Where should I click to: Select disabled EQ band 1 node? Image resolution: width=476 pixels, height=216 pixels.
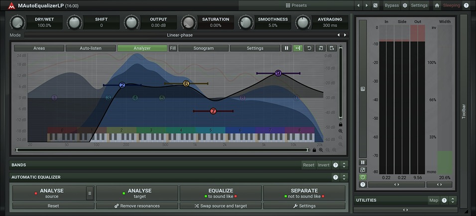tap(54, 97)
